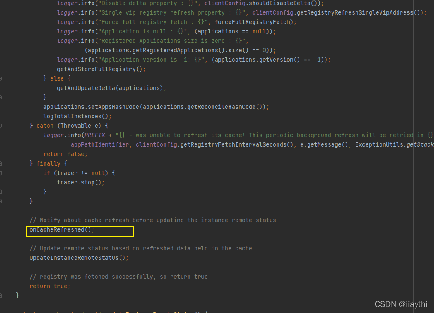Click getRegistryRefreshSingleVipAddress() method name
The width and height of the screenshot is (434, 313).
pyautogui.click(x=359, y=13)
